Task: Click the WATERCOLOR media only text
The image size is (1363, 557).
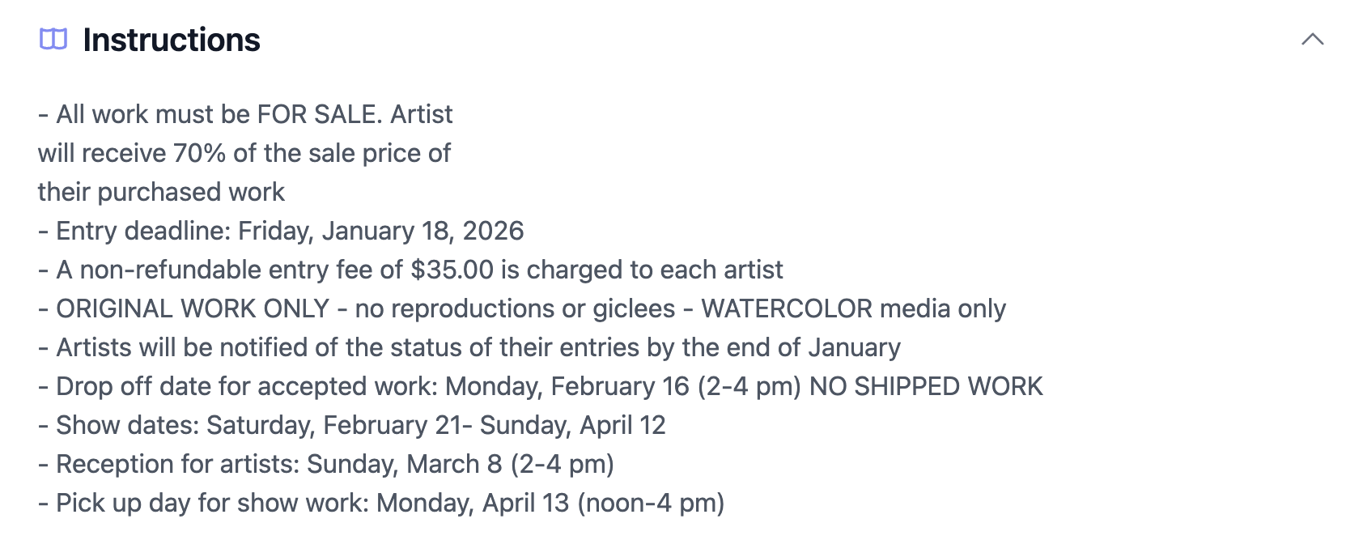Action: point(852,308)
